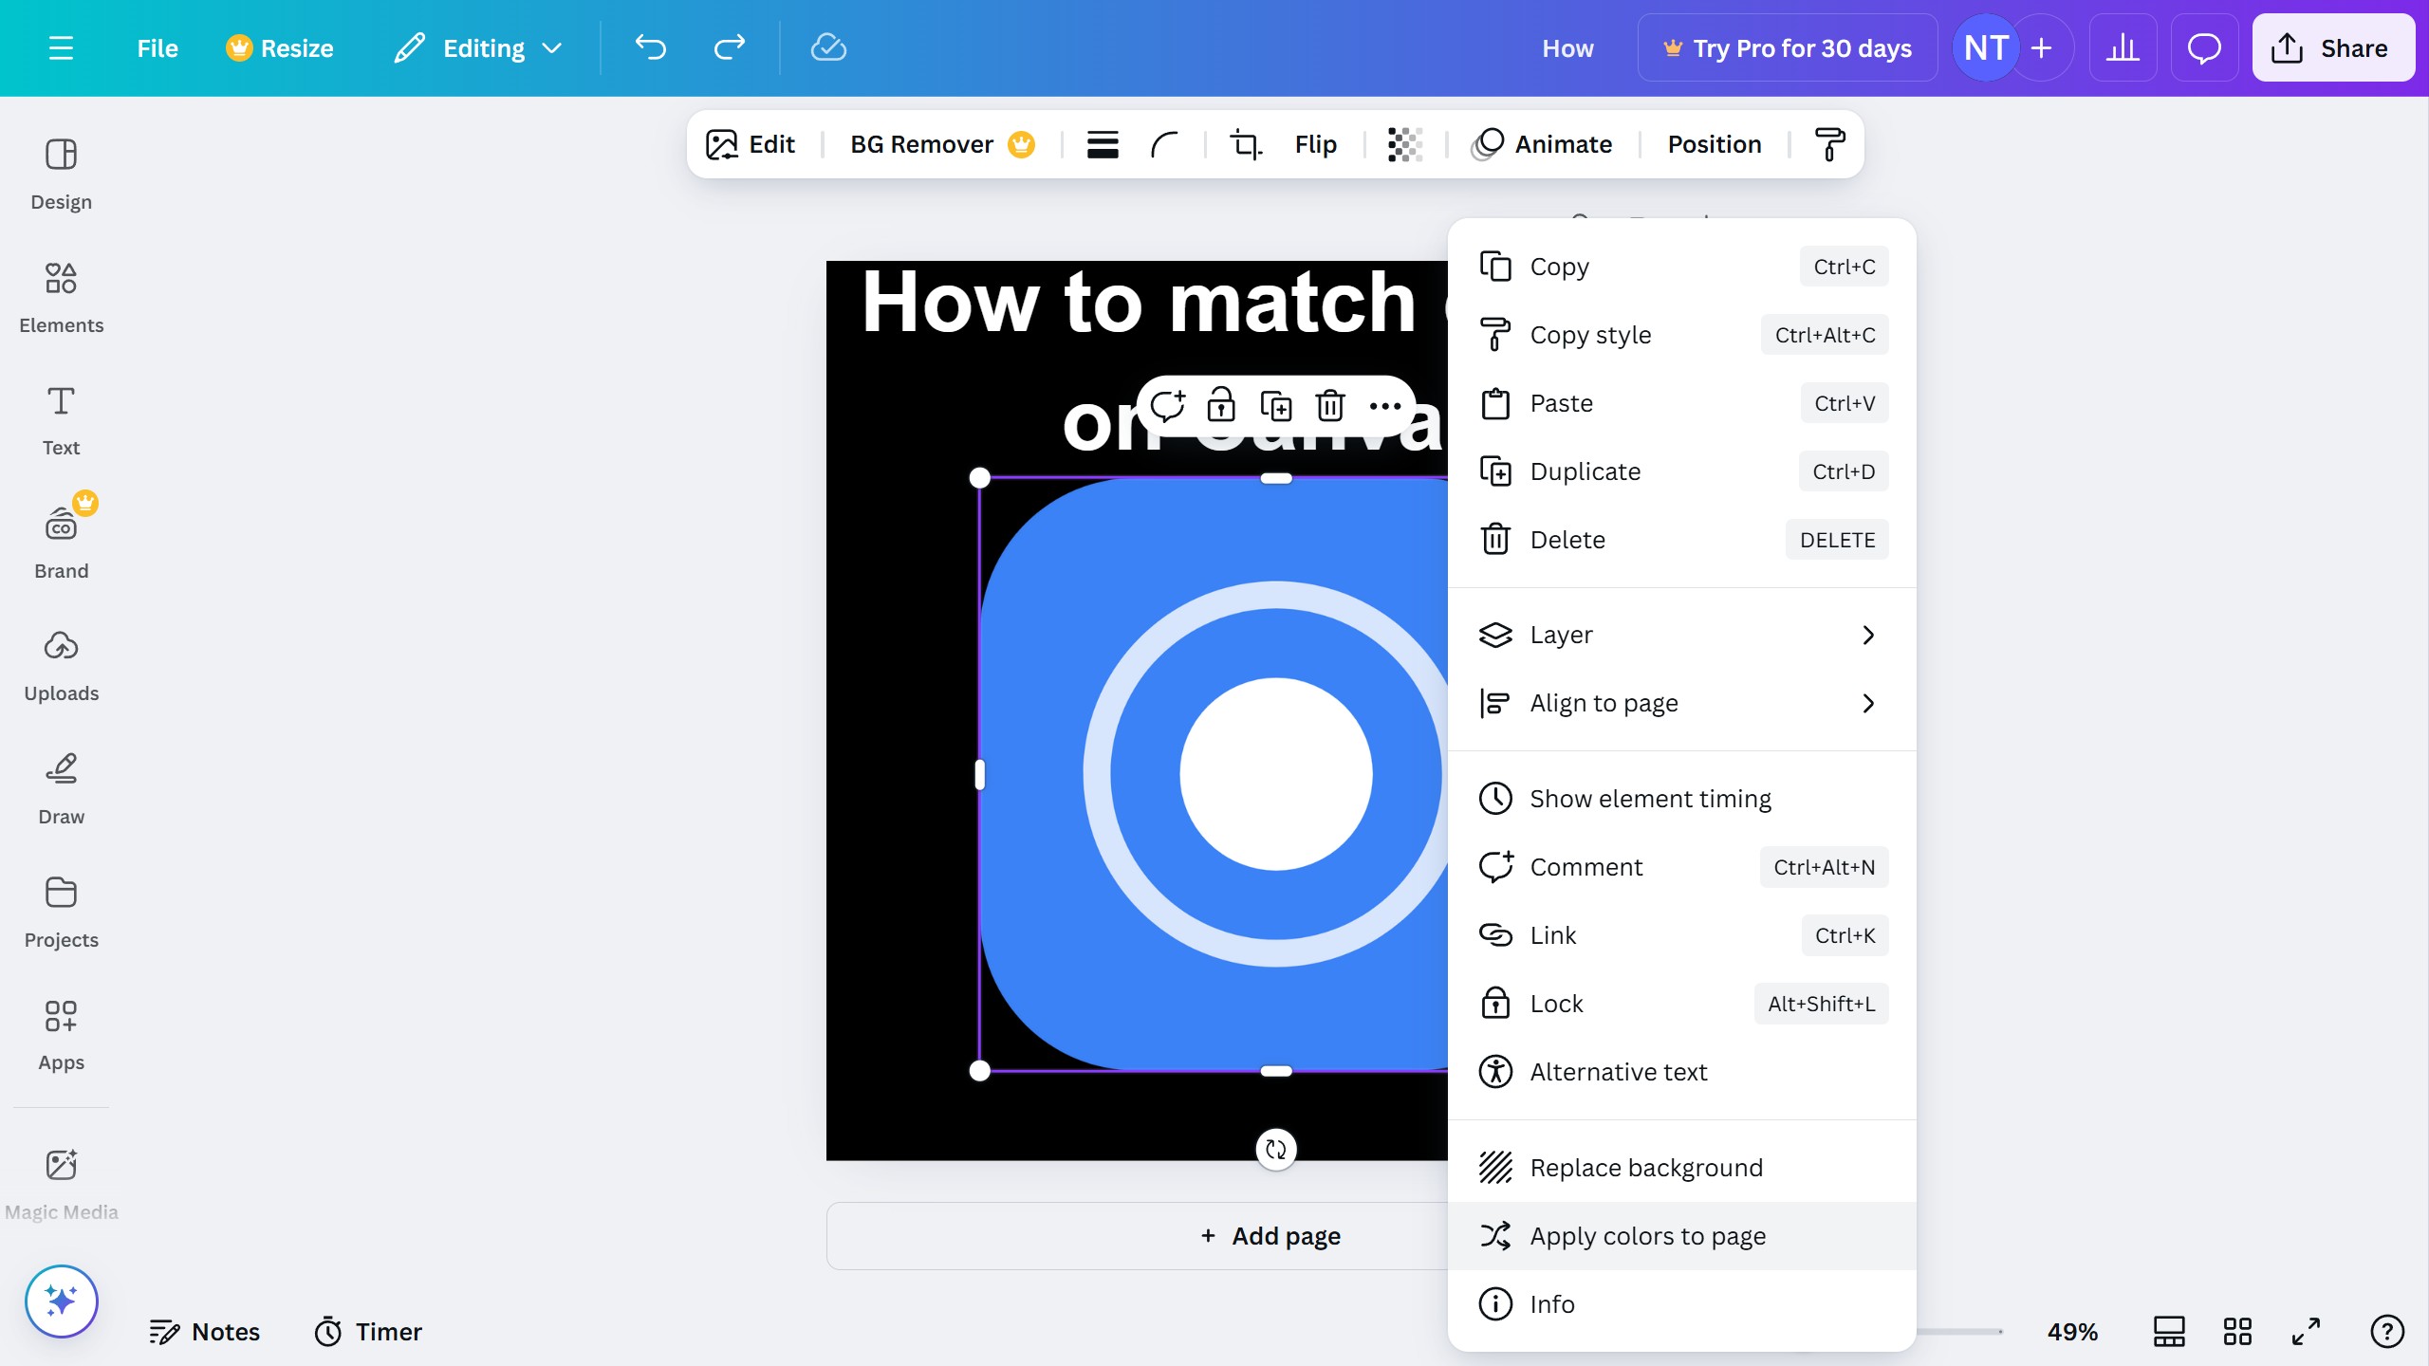Viewport: 2429px width, 1366px height.
Task: Click the transparency checkerboard icon
Action: coord(1404,144)
